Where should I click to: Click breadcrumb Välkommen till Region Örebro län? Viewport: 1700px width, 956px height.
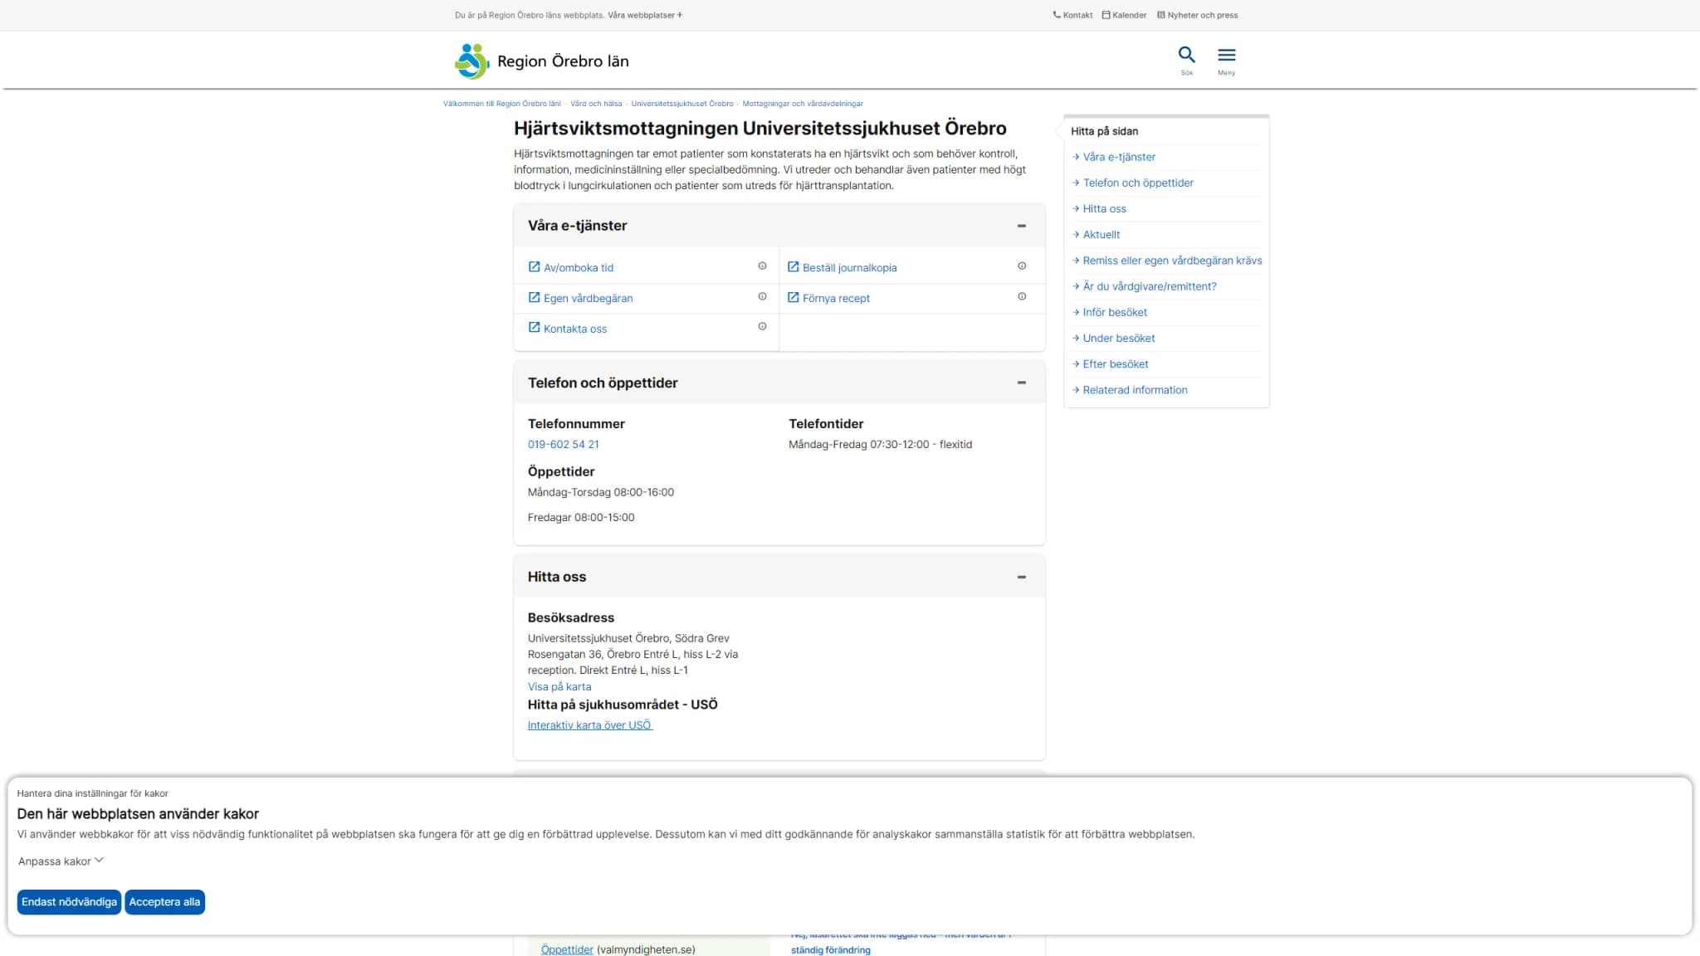click(x=502, y=104)
